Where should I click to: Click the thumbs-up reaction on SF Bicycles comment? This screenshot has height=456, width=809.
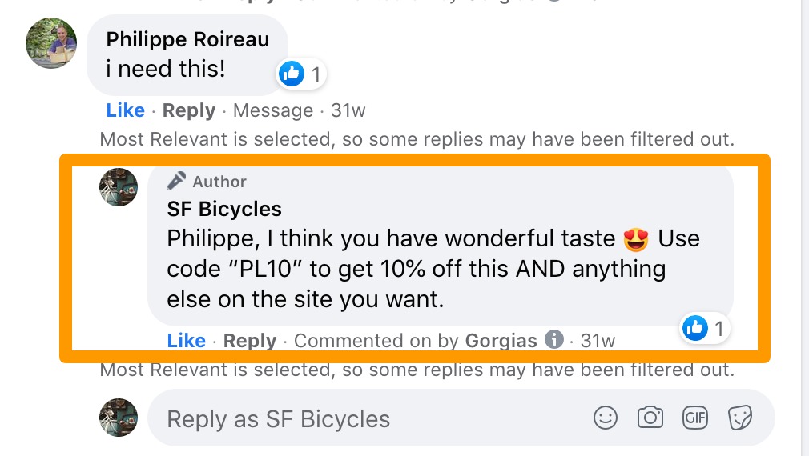tap(695, 327)
